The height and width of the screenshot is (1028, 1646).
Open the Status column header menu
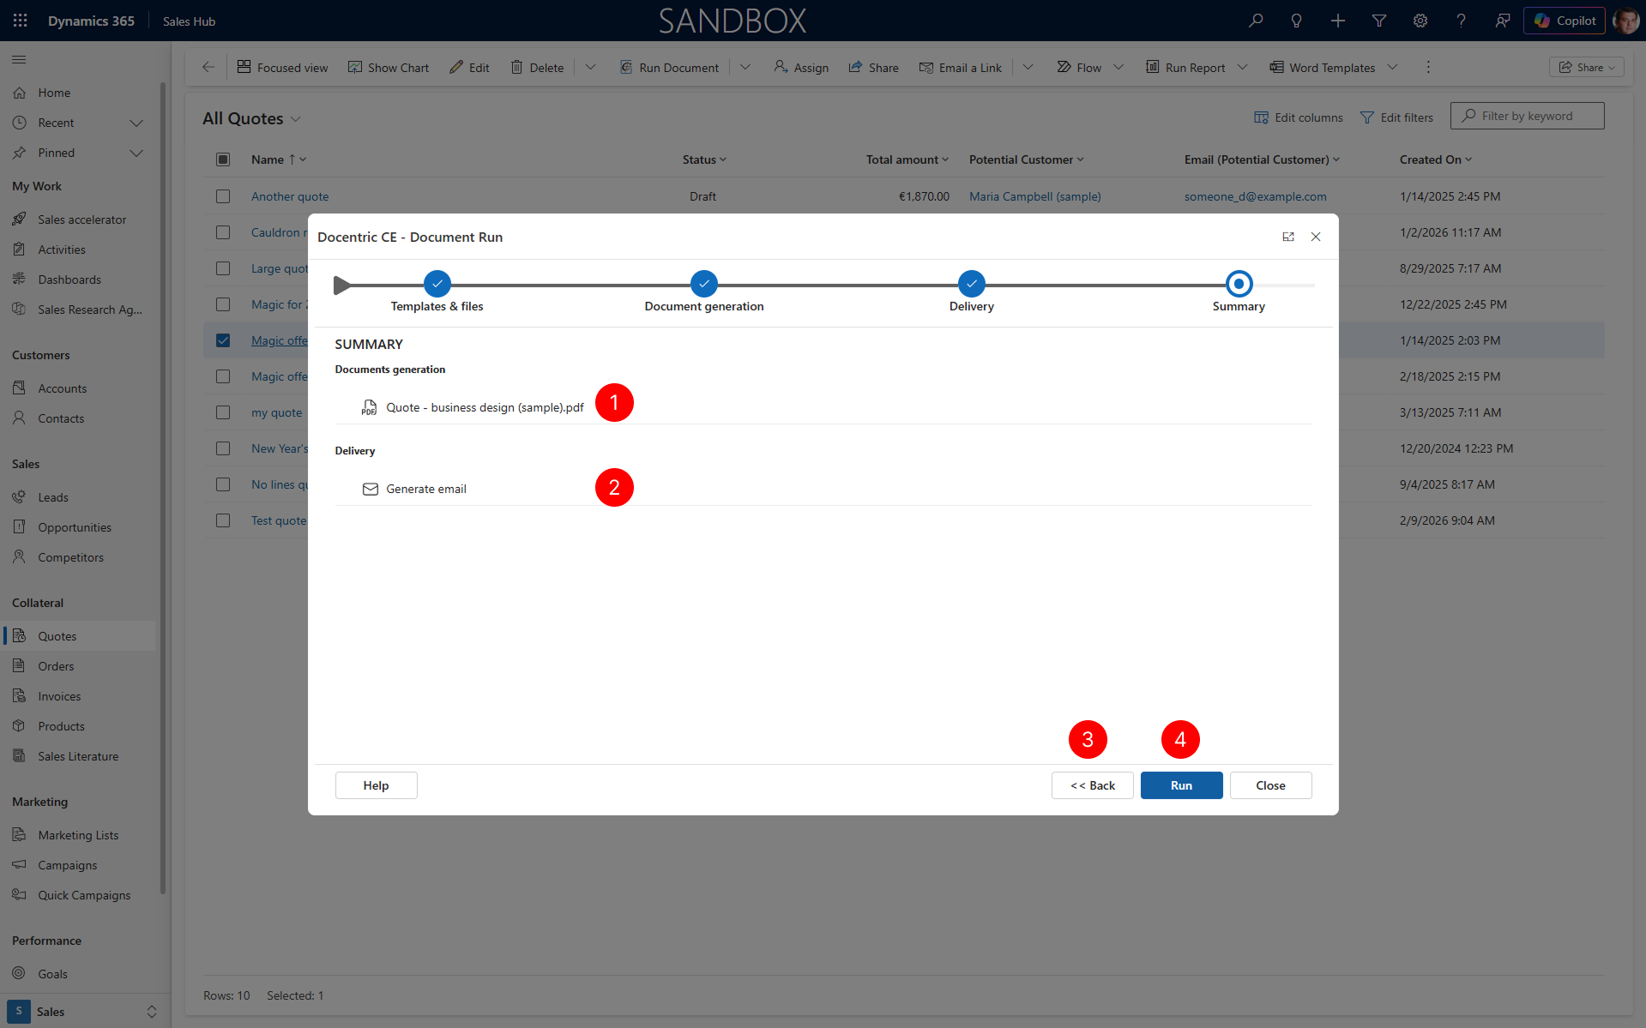704,159
